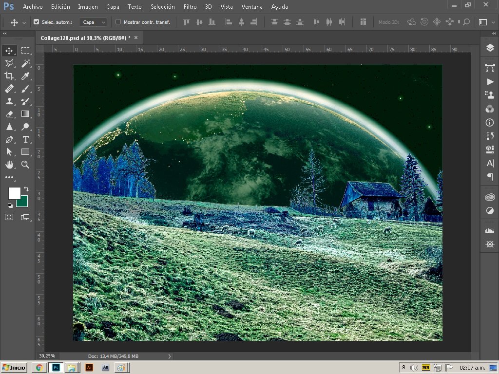
Task: Open the Layers panel icon
Action: 490,48
